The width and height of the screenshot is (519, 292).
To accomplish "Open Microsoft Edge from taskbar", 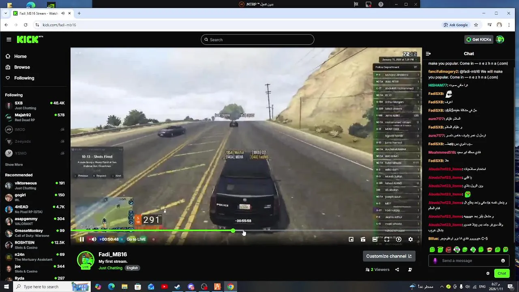I will coord(111,287).
